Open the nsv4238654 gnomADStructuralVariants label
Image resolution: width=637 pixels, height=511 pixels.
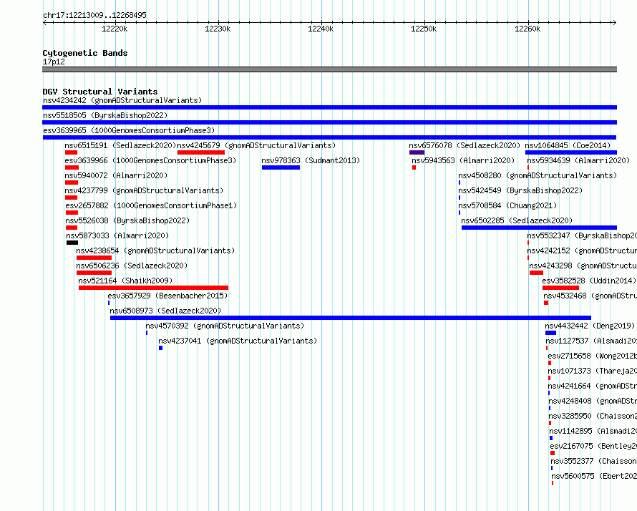pos(155,250)
